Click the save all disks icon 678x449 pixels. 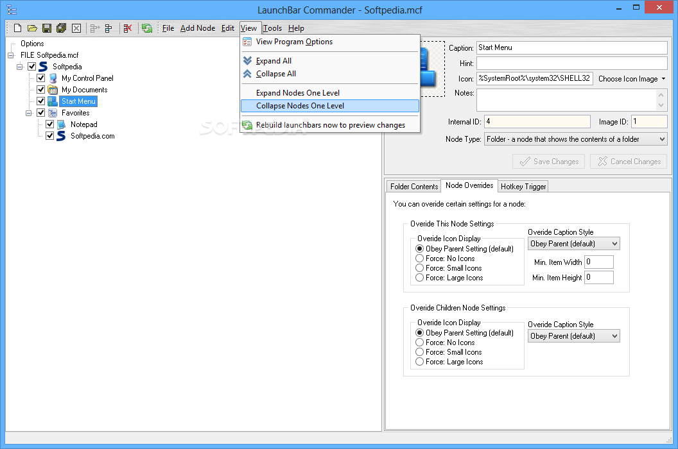click(62, 28)
